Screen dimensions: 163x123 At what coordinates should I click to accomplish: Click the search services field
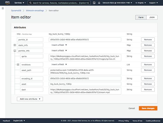(59, 3)
